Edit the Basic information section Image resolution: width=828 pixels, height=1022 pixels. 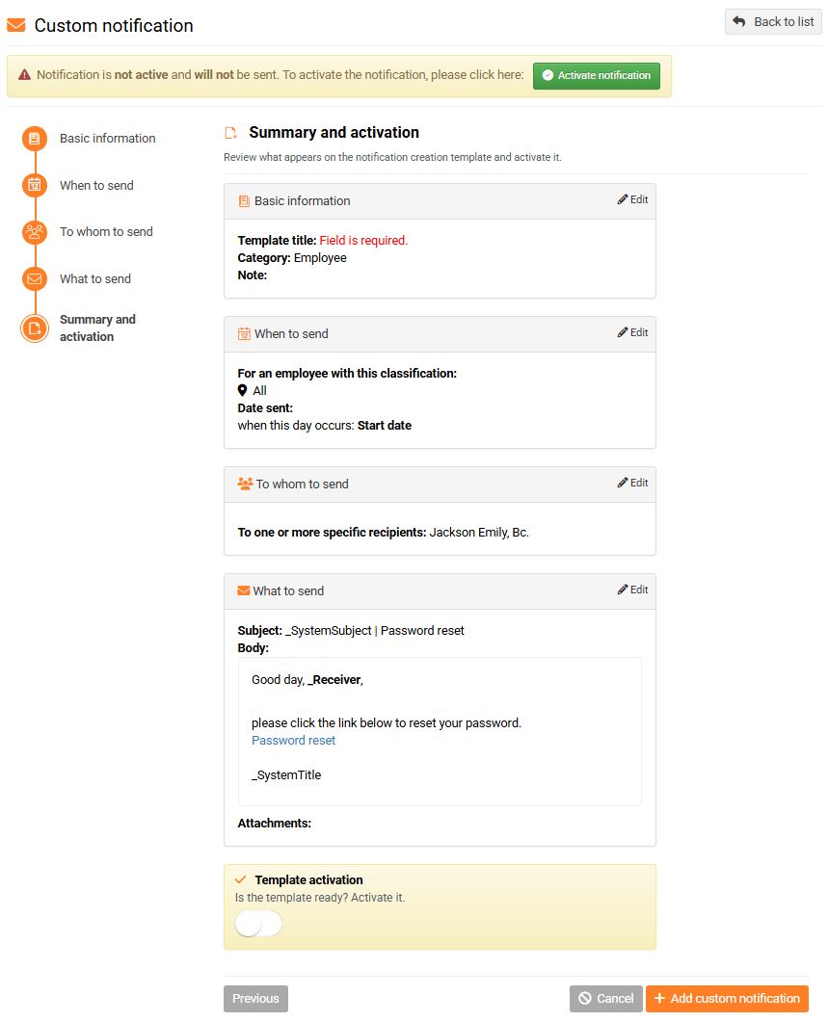coord(633,200)
